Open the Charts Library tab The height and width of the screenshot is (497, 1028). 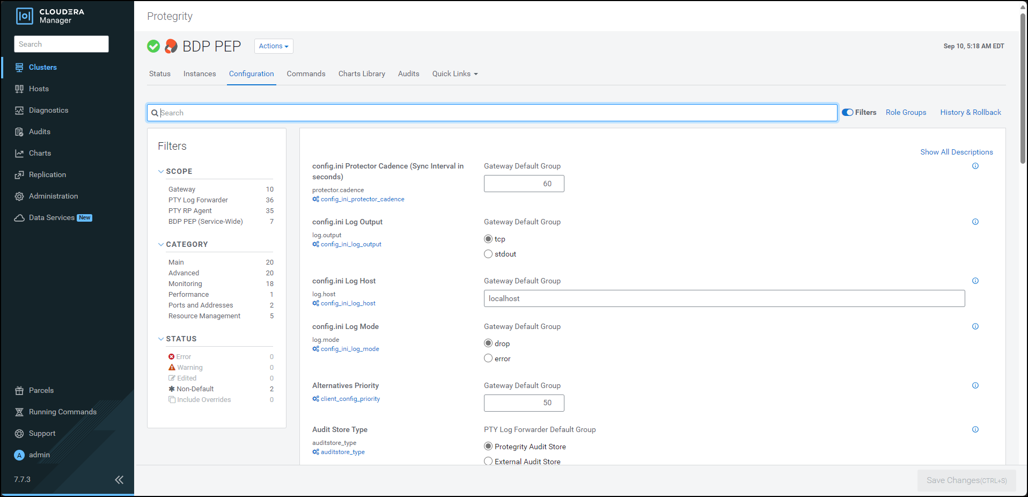(x=362, y=74)
